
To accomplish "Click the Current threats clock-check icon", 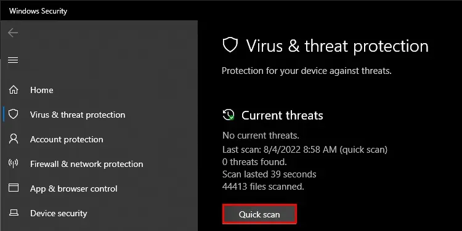I will click(229, 115).
